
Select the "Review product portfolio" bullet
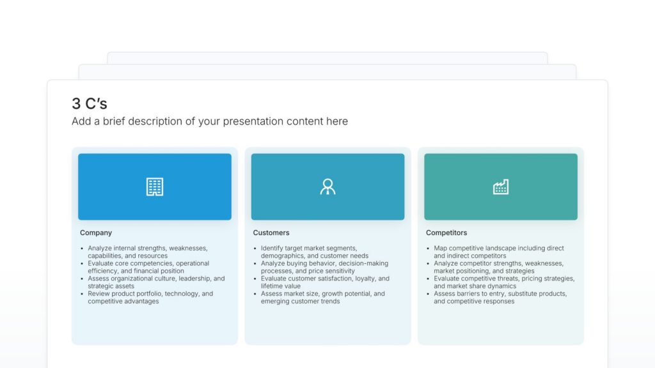150,298
